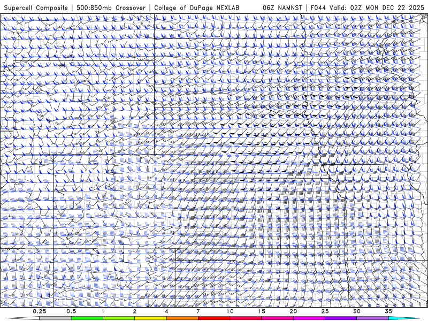The width and height of the screenshot is (428, 321).
Task: Click the cyan arrow above 35 on legend
Action: click(404, 318)
